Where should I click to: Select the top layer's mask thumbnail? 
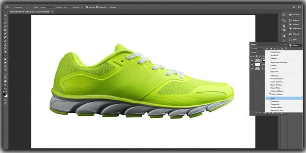264,60
